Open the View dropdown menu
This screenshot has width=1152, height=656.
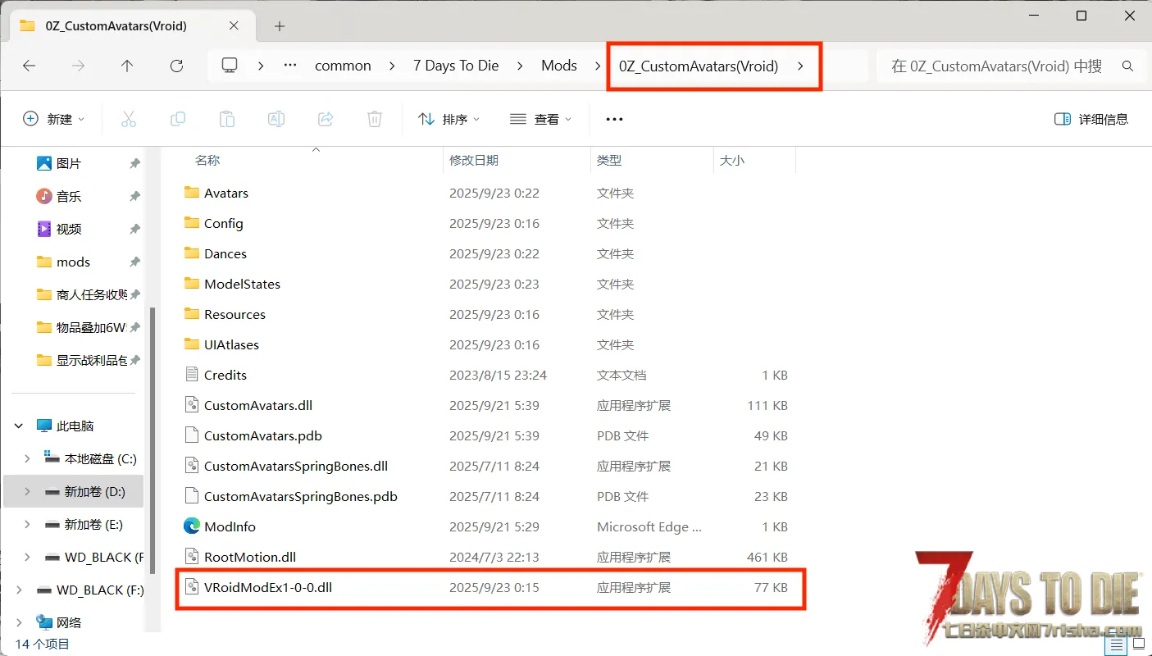540,119
